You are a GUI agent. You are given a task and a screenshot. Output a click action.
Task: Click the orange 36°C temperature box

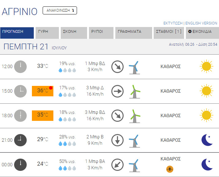[x=43, y=91]
